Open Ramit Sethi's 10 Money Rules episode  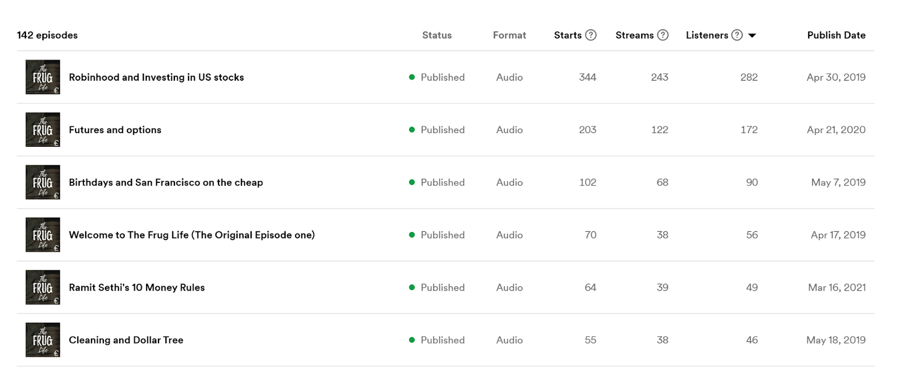tap(137, 287)
